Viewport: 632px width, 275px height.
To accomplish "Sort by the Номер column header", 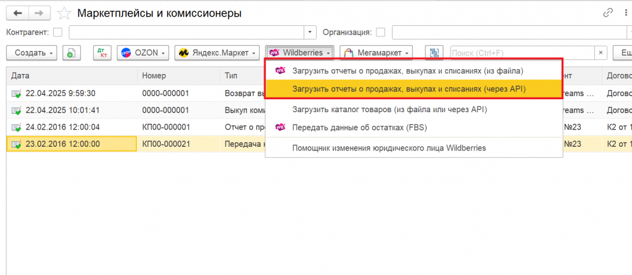I will (x=178, y=76).
